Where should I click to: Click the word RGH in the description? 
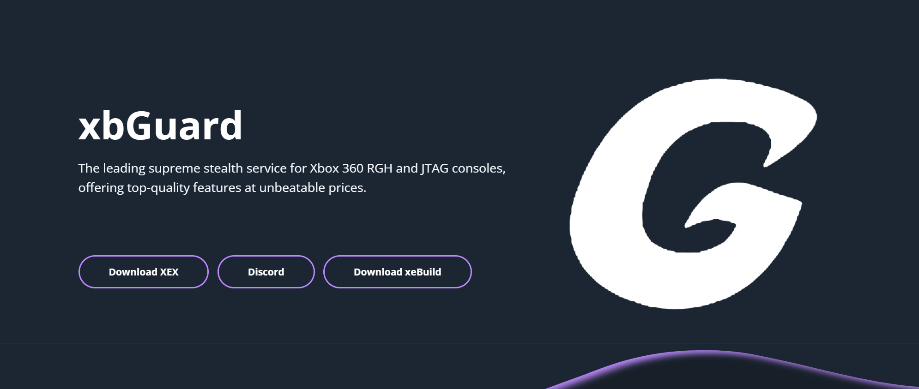pyautogui.click(x=380, y=168)
